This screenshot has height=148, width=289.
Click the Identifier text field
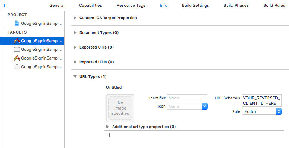point(187,98)
